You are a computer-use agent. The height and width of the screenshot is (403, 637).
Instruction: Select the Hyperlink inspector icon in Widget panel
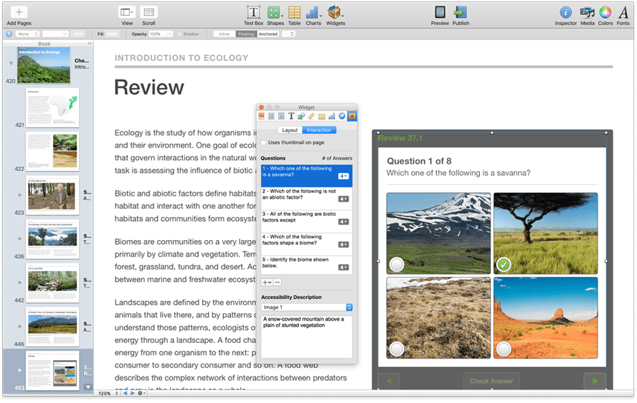(x=341, y=116)
